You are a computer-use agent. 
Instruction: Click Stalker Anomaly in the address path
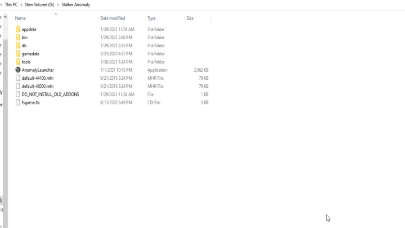pyautogui.click(x=76, y=5)
